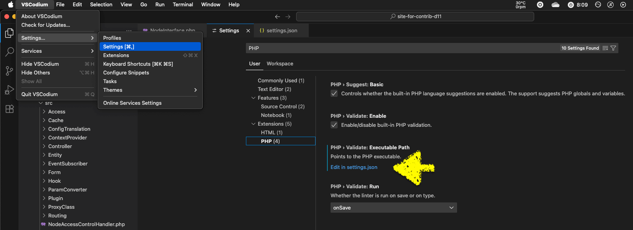
Task: Open the Source Control view in the activity bar
Action: (9, 71)
